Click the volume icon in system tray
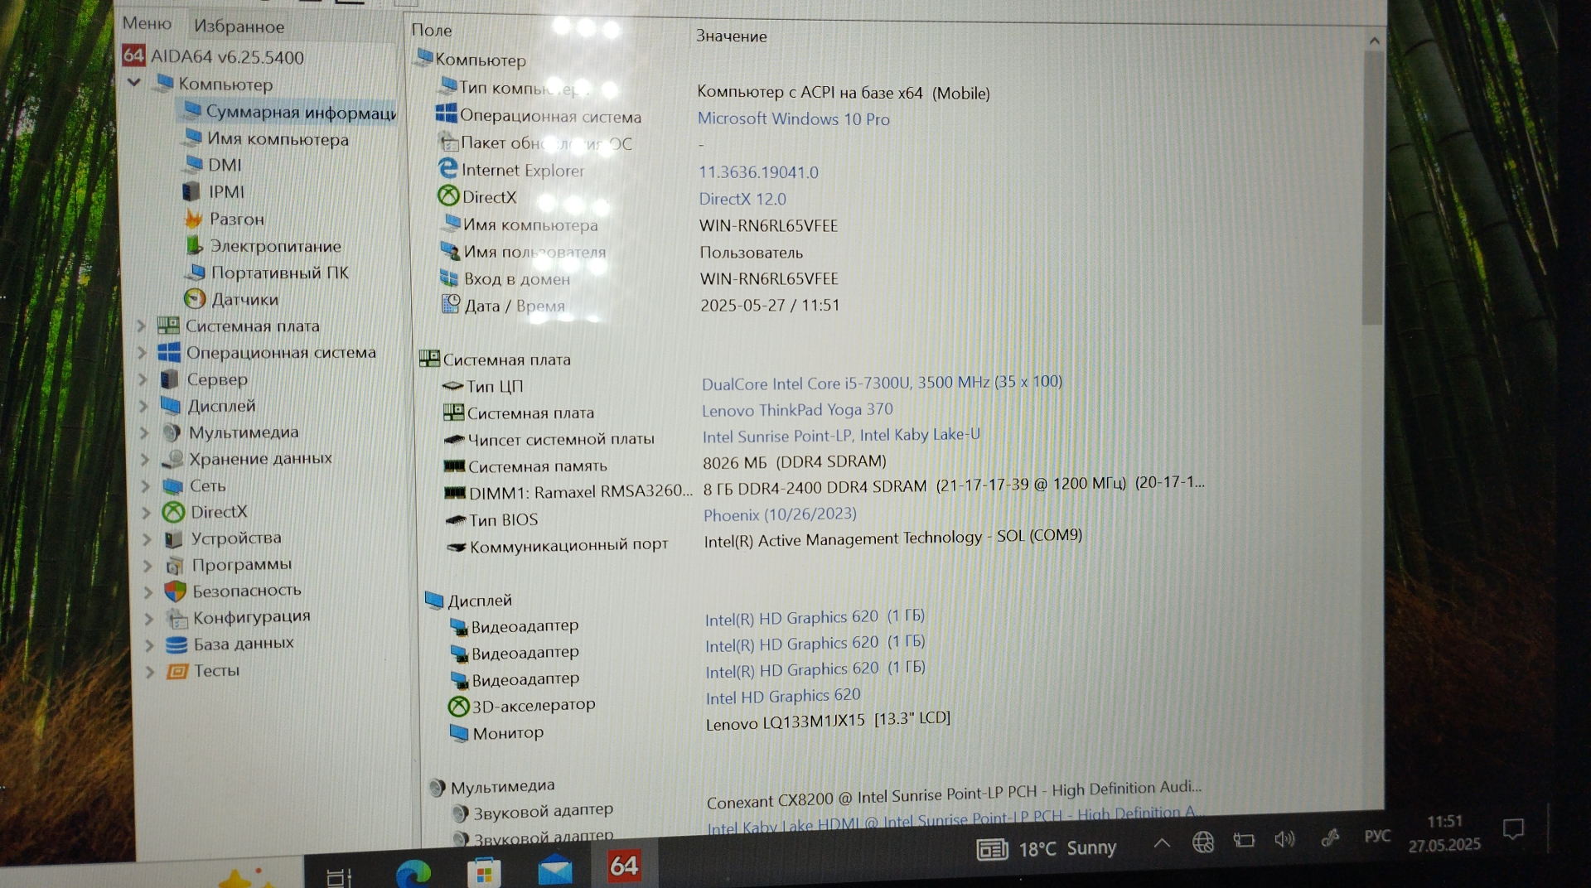This screenshot has height=888, width=1591. pyautogui.click(x=1284, y=839)
